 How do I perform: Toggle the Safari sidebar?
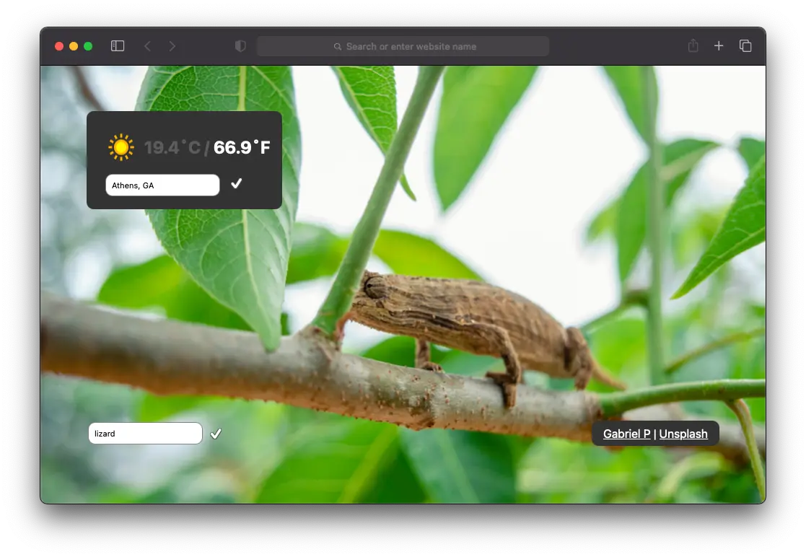pos(117,46)
